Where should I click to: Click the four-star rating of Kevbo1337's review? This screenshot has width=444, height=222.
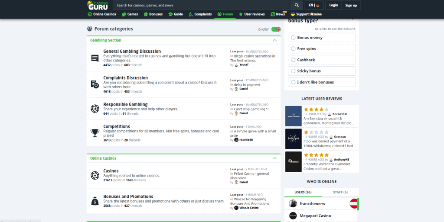tap(316, 109)
